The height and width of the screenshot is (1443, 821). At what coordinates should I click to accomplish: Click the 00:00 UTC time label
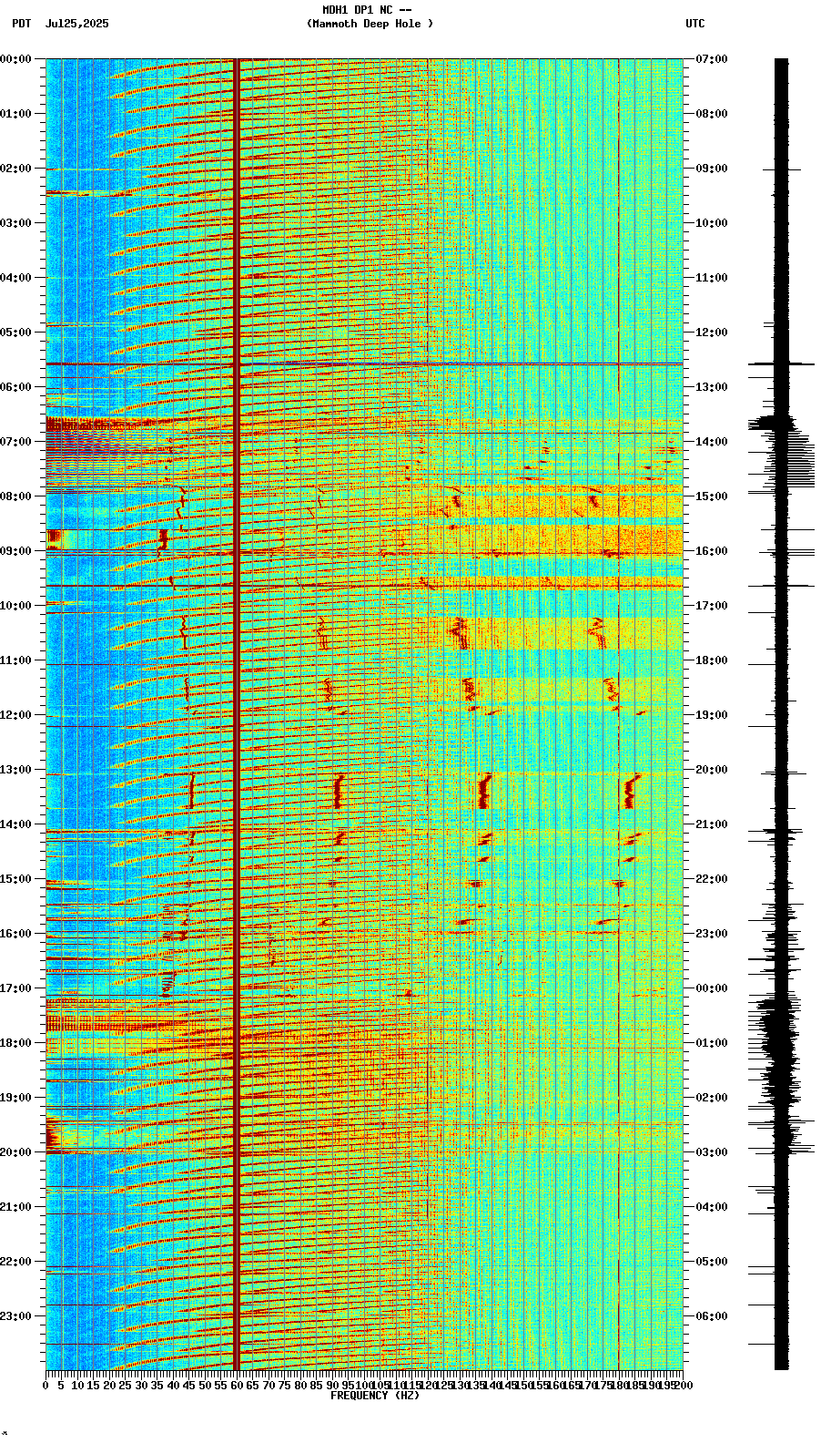(712, 988)
